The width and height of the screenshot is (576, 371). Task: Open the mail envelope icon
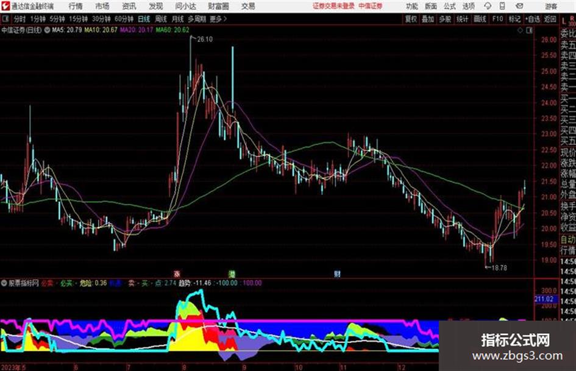[x=519, y=6]
